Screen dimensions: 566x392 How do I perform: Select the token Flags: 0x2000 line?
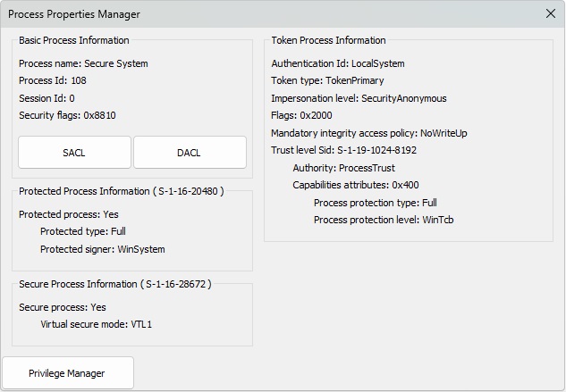click(301, 116)
